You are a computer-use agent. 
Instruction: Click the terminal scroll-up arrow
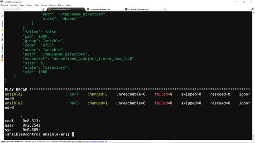click(253, 13)
